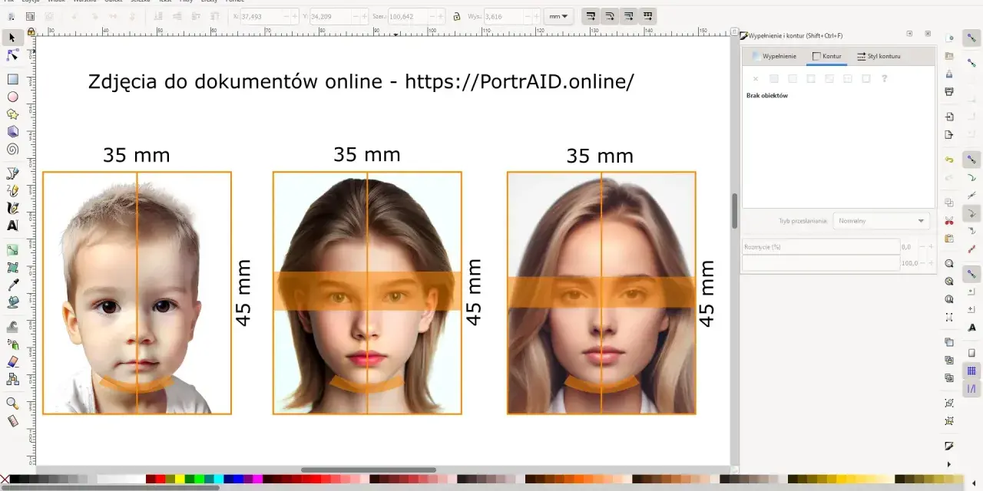Switch to the Wypełnienie tab
The width and height of the screenshot is (983, 491).
click(774, 56)
